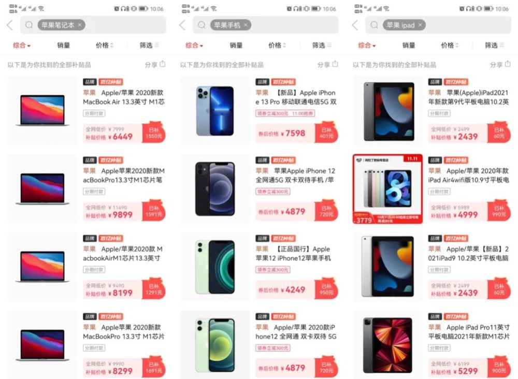The width and height of the screenshot is (518, 379).
Task: Expand 综合 sort dropdown on laptop screen
Action: click(22, 45)
